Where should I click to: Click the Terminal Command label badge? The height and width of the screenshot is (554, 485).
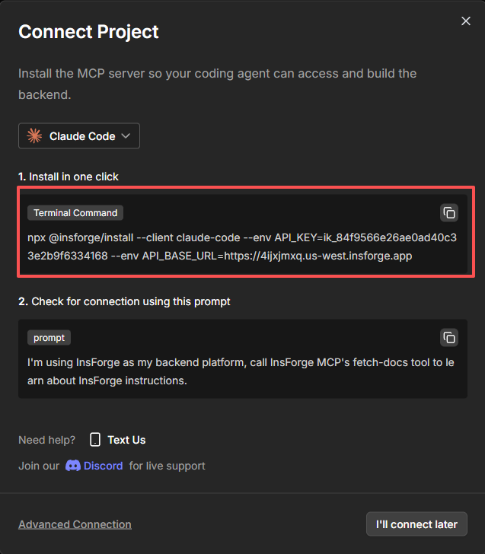[75, 213]
